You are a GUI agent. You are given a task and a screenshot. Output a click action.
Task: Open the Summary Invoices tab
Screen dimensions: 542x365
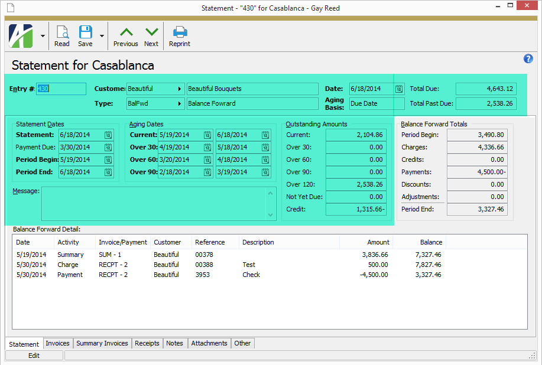click(x=102, y=343)
